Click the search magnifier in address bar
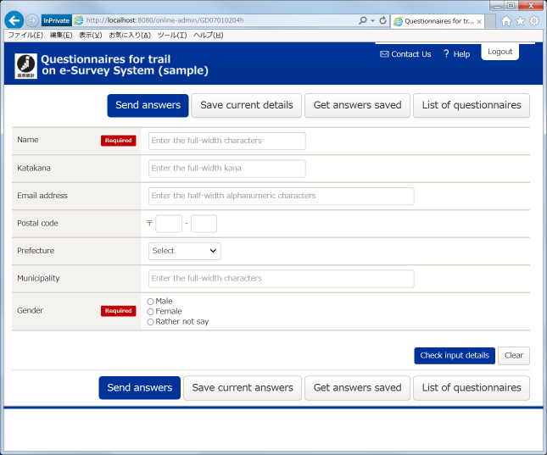This screenshot has width=547, height=455. click(x=362, y=20)
